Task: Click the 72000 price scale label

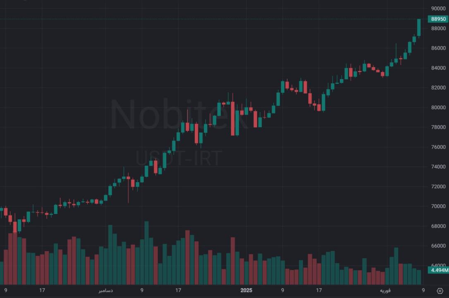Action: [438, 187]
